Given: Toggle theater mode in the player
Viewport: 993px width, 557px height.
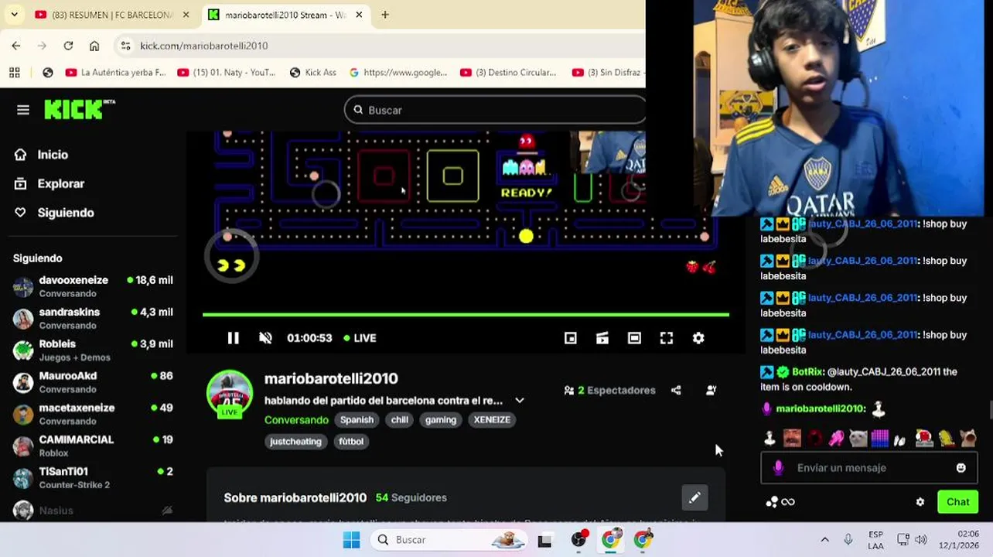Looking at the screenshot, I should 634,338.
